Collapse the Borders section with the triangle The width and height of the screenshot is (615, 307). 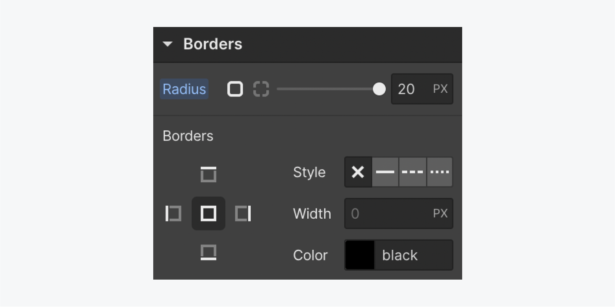point(168,44)
